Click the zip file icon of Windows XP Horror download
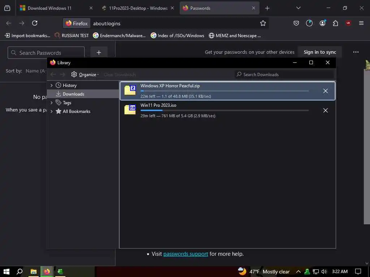The image size is (370, 277). pyautogui.click(x=130, y=90)
